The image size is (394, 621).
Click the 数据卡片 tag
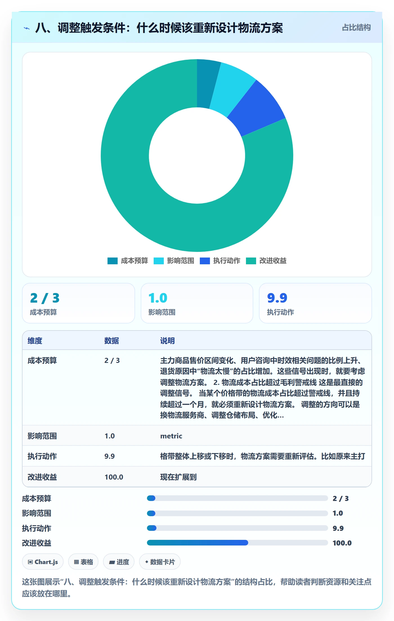pyautogui.click(x=160, y=562)
